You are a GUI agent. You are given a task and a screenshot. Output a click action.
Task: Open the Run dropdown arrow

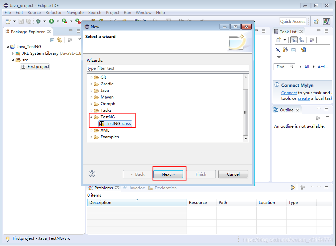(x=58, y=21)
